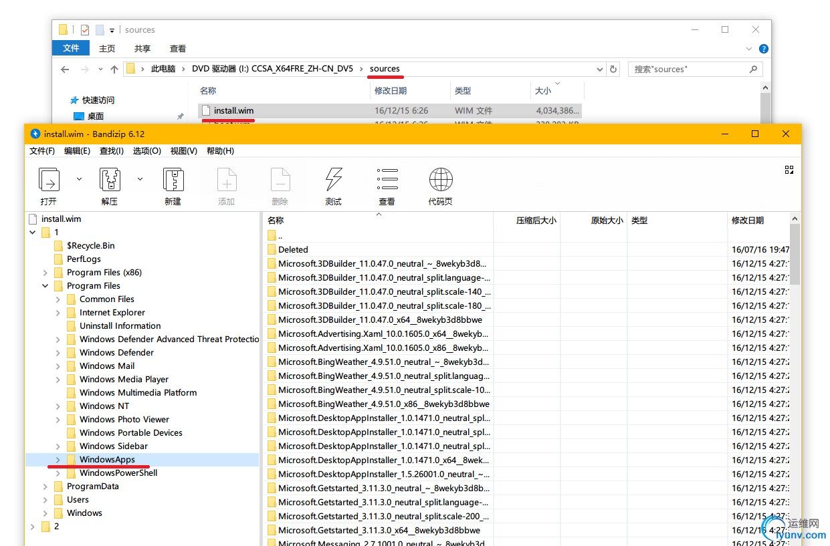Select the $Recycle.Bin tree folder
The width and height of the screenshot is (830, 546).
coord(90,245)
